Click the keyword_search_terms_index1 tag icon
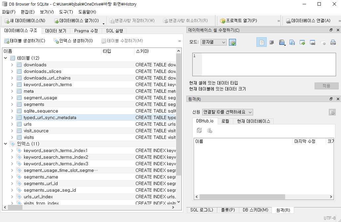This screenshot has height=222, width=341. (x=19, y=150)
